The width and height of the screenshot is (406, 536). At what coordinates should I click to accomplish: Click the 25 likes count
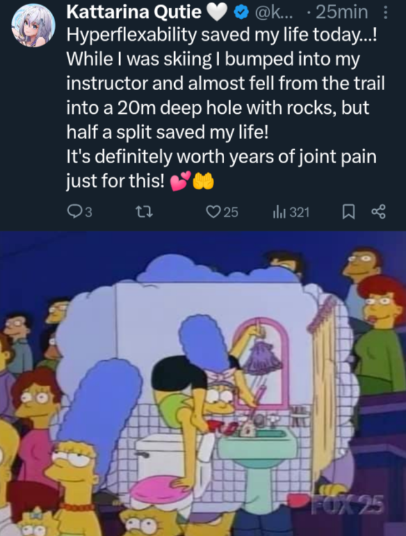231,212
